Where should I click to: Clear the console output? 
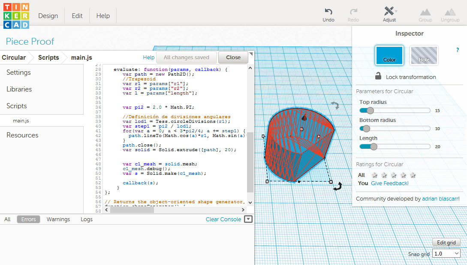tap(223, 219)
